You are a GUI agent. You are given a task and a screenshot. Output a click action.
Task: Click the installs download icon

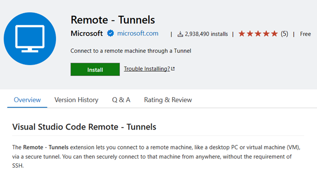tap(180, 34)
